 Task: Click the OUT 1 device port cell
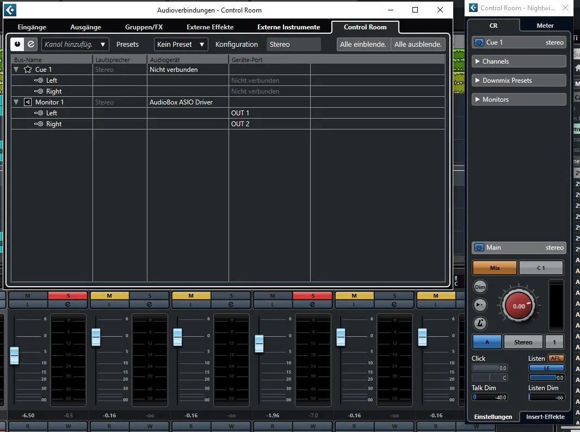[269, 113]
